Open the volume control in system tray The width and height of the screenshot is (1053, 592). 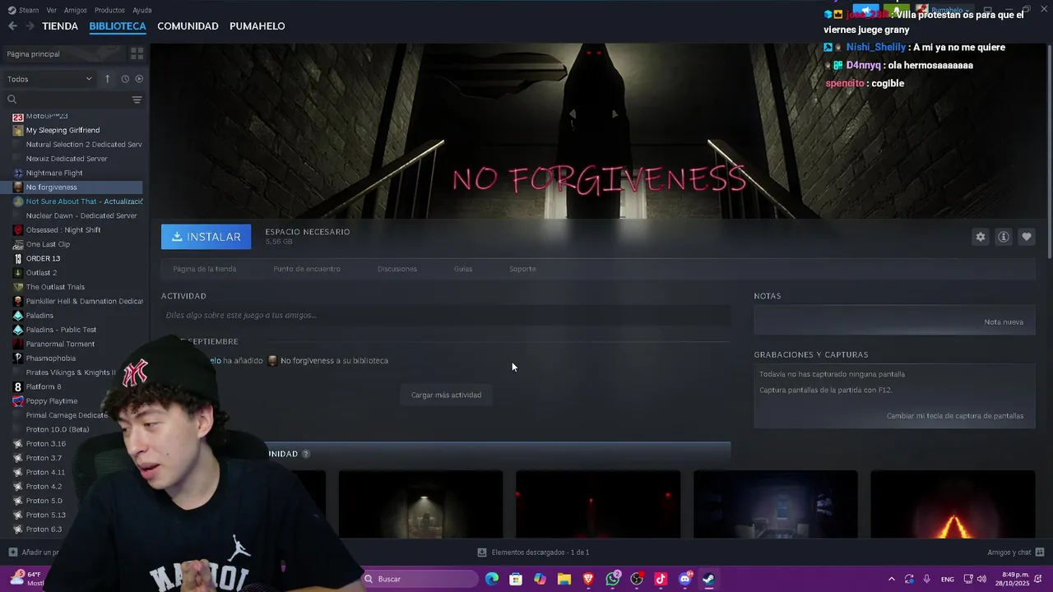point(981,579)
